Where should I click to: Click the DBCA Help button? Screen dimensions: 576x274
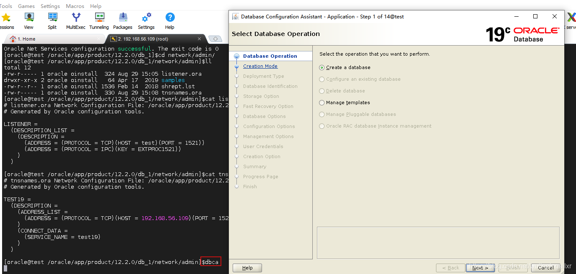point(247,268)
